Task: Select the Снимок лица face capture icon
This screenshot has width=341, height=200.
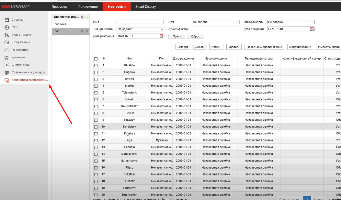Action: tap(6, 65)
